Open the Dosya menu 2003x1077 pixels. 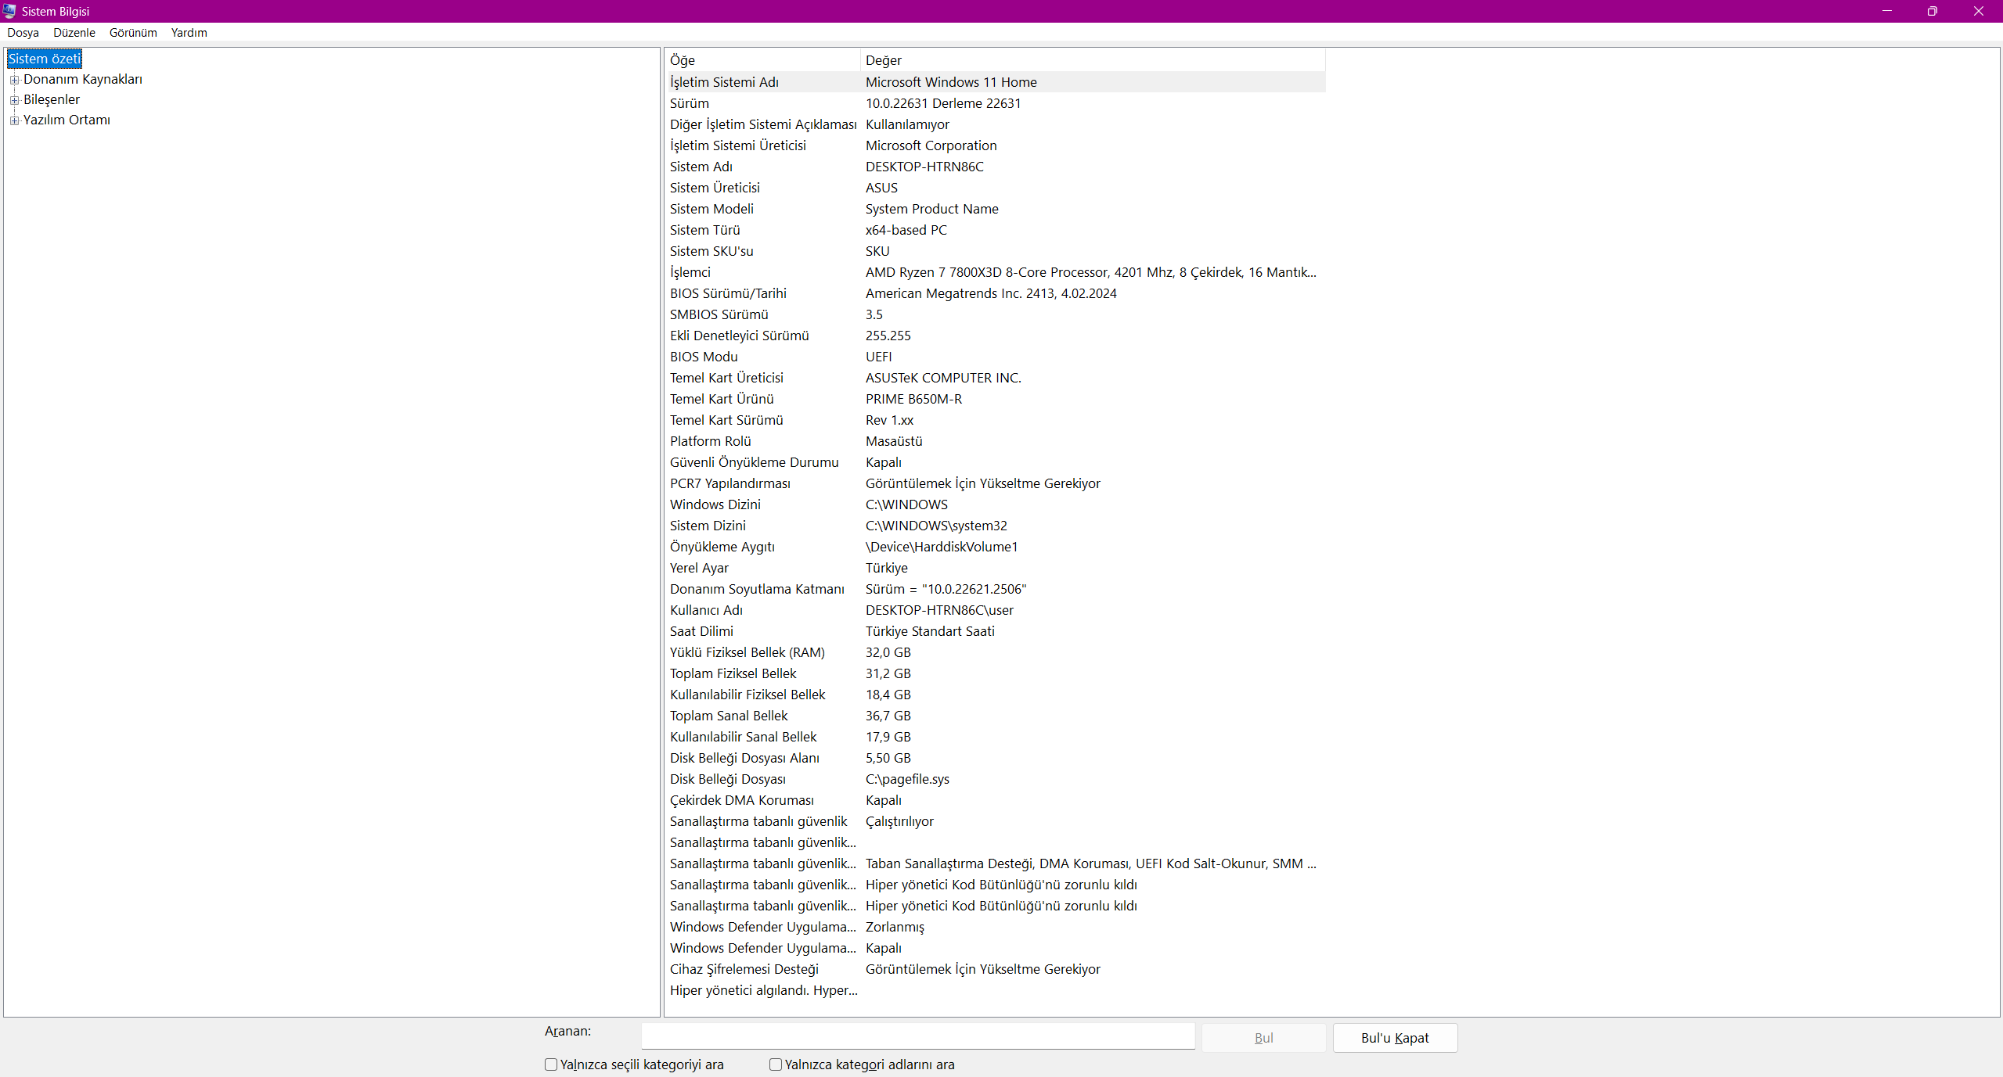point(23,33)
